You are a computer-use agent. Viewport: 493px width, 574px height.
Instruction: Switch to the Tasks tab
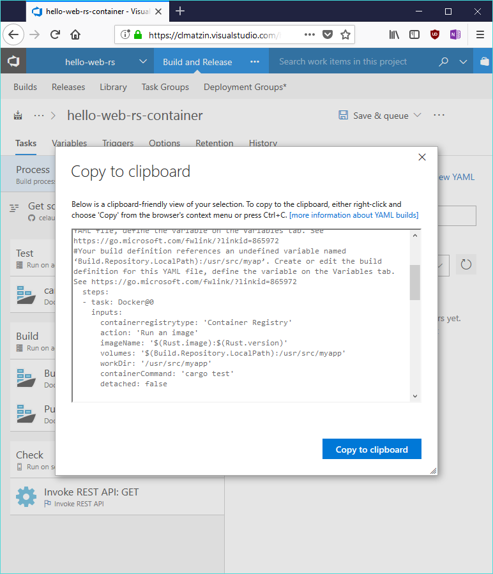coord(26,143)
